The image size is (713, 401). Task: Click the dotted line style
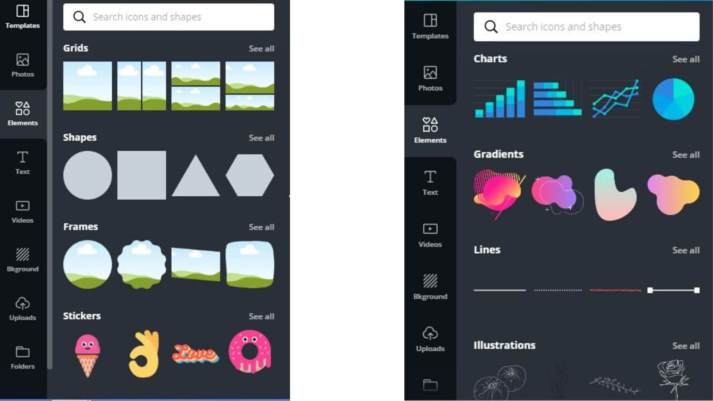click(558, 290)
